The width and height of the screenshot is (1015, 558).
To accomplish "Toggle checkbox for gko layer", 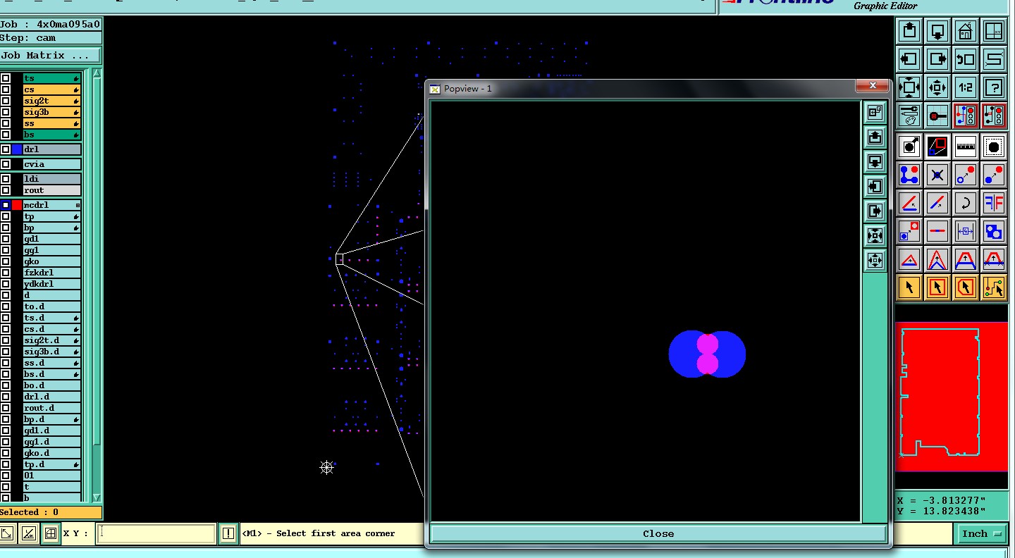I will pos(6,261).
